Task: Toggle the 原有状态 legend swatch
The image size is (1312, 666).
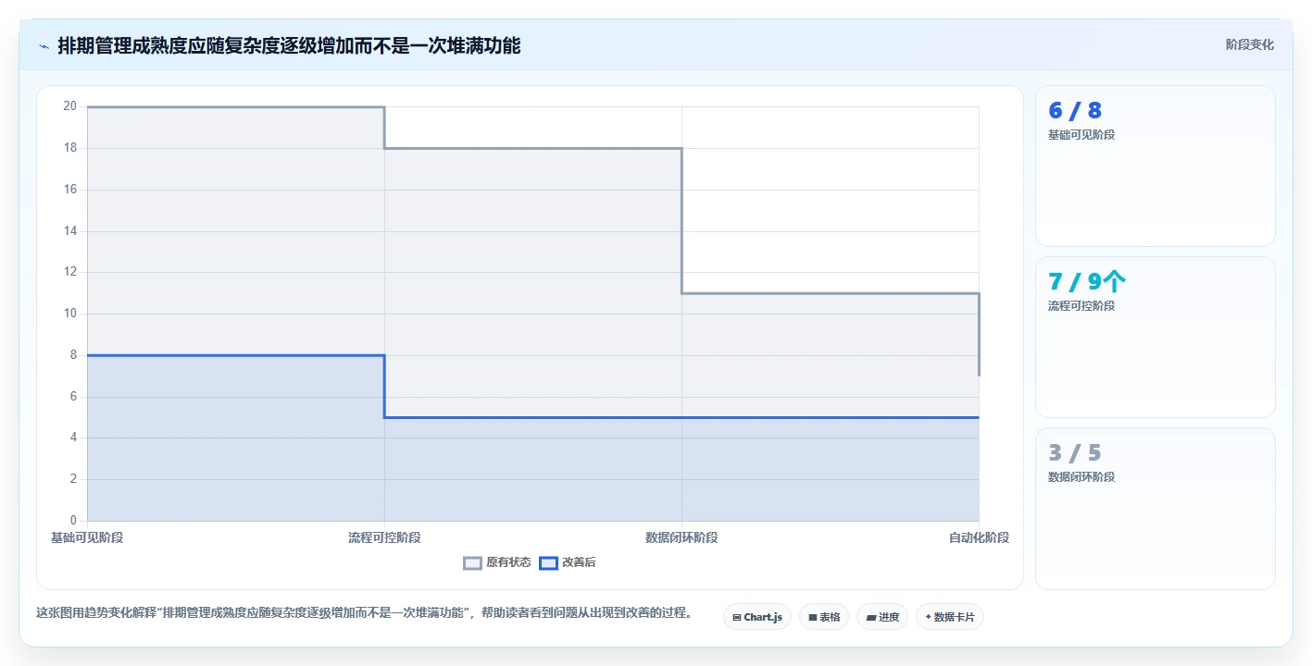Action: point(473,562)
